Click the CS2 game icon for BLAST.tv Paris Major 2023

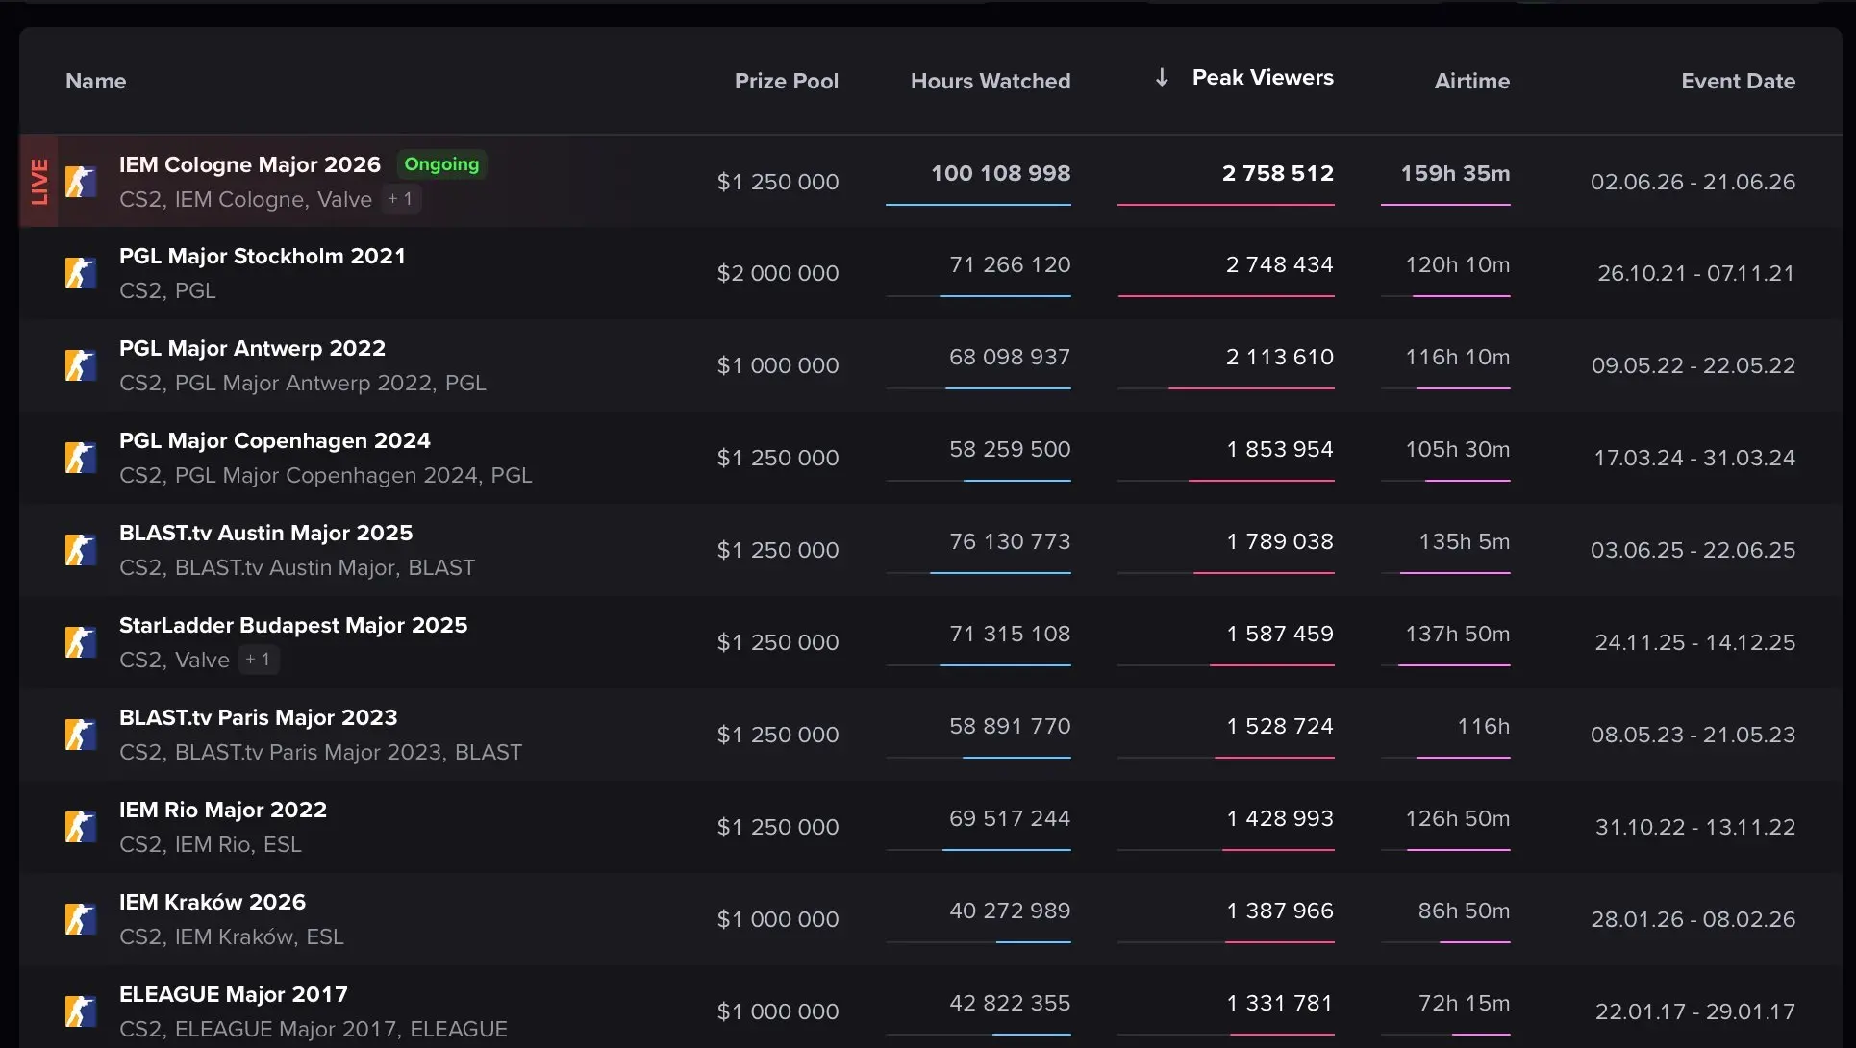click(x=81, y=735)
